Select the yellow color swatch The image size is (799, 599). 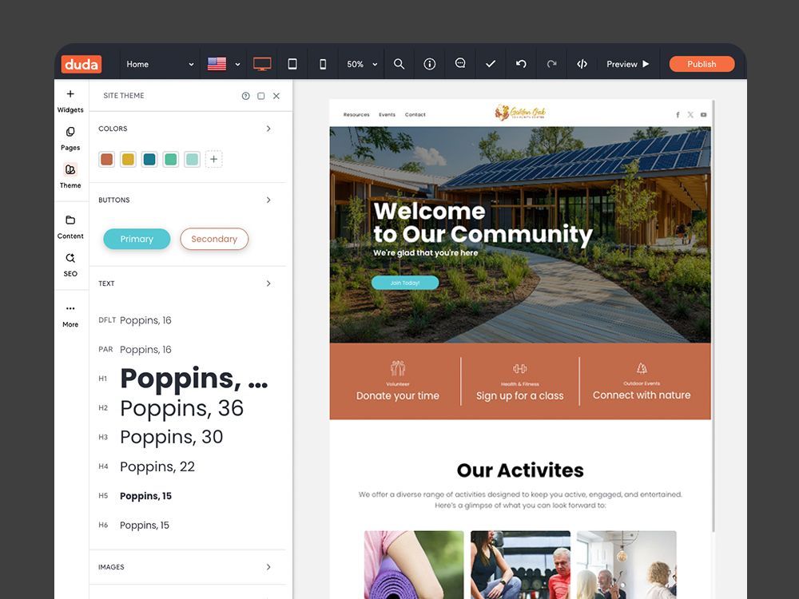point(128,160)
